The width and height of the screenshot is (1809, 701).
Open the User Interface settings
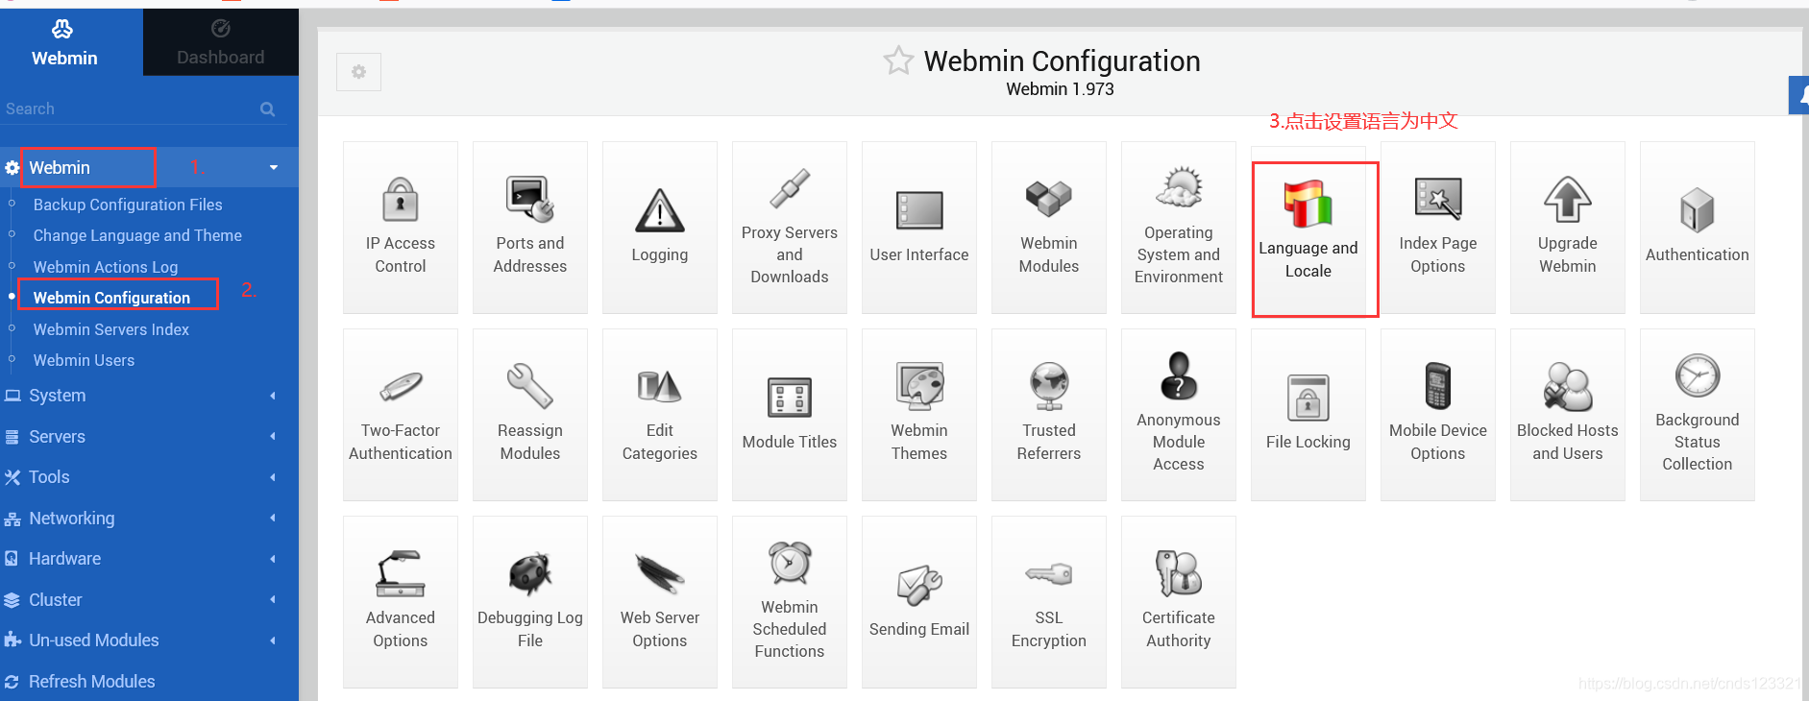pos(919,228)
